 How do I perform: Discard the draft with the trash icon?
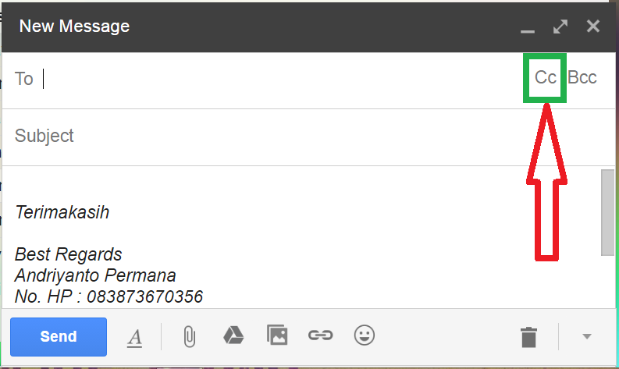(528, 337)
